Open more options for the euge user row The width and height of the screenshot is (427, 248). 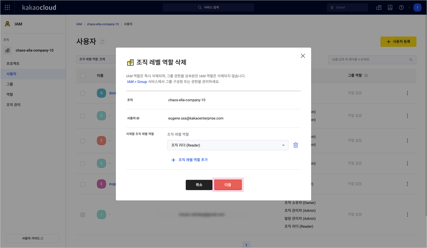coord(407,184)
